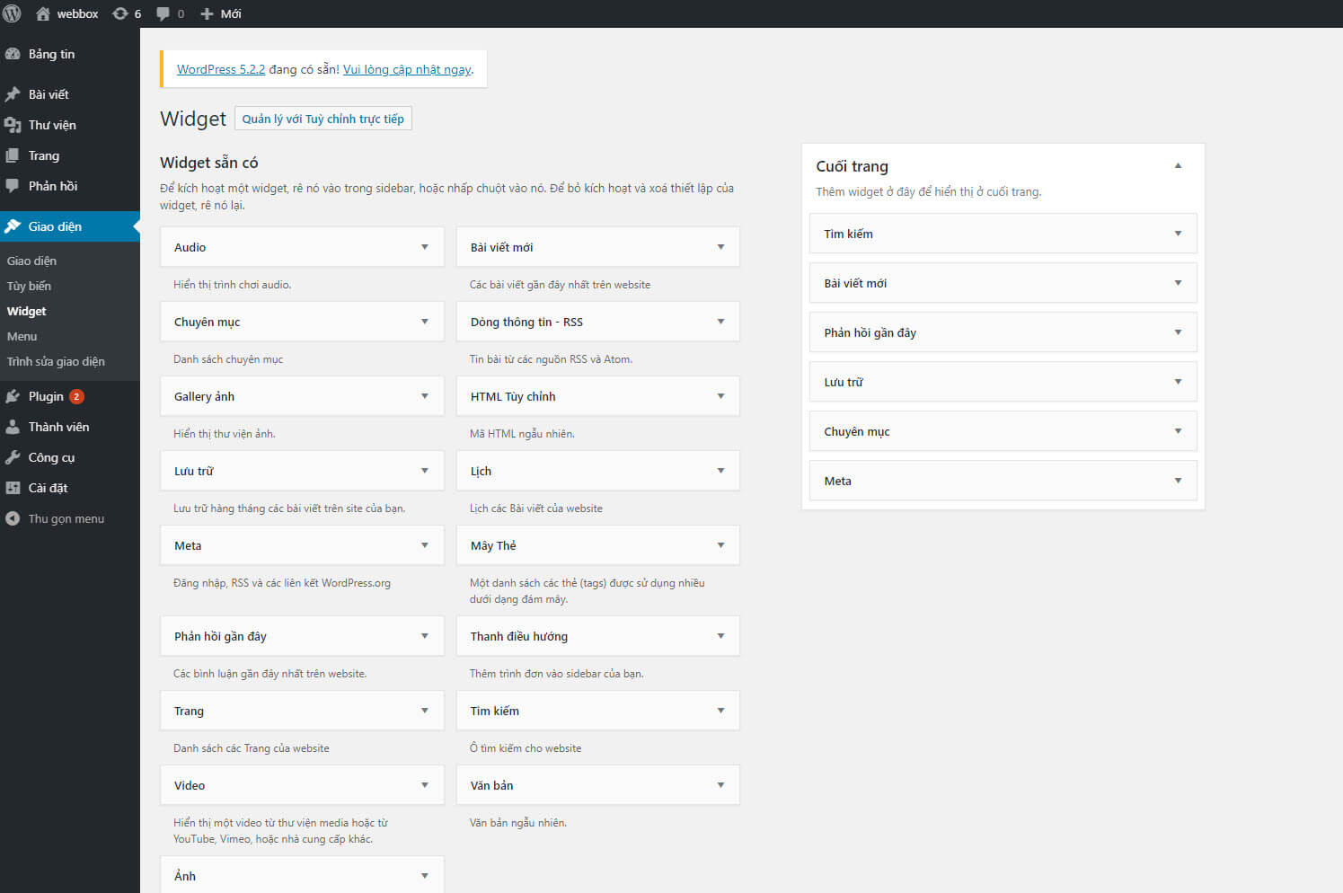Click the Bài viết pushpin icon
The width and height of the screenshot is (1343, 893).
point(13,94)
